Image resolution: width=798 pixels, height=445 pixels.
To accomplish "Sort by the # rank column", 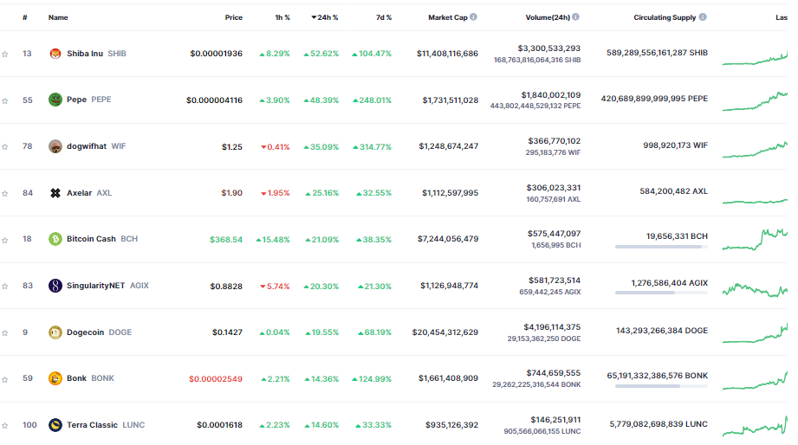I will [x=25, y=17].
